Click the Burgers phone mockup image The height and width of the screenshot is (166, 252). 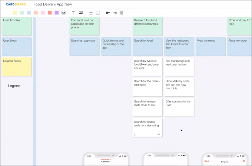tap(225, 159)
